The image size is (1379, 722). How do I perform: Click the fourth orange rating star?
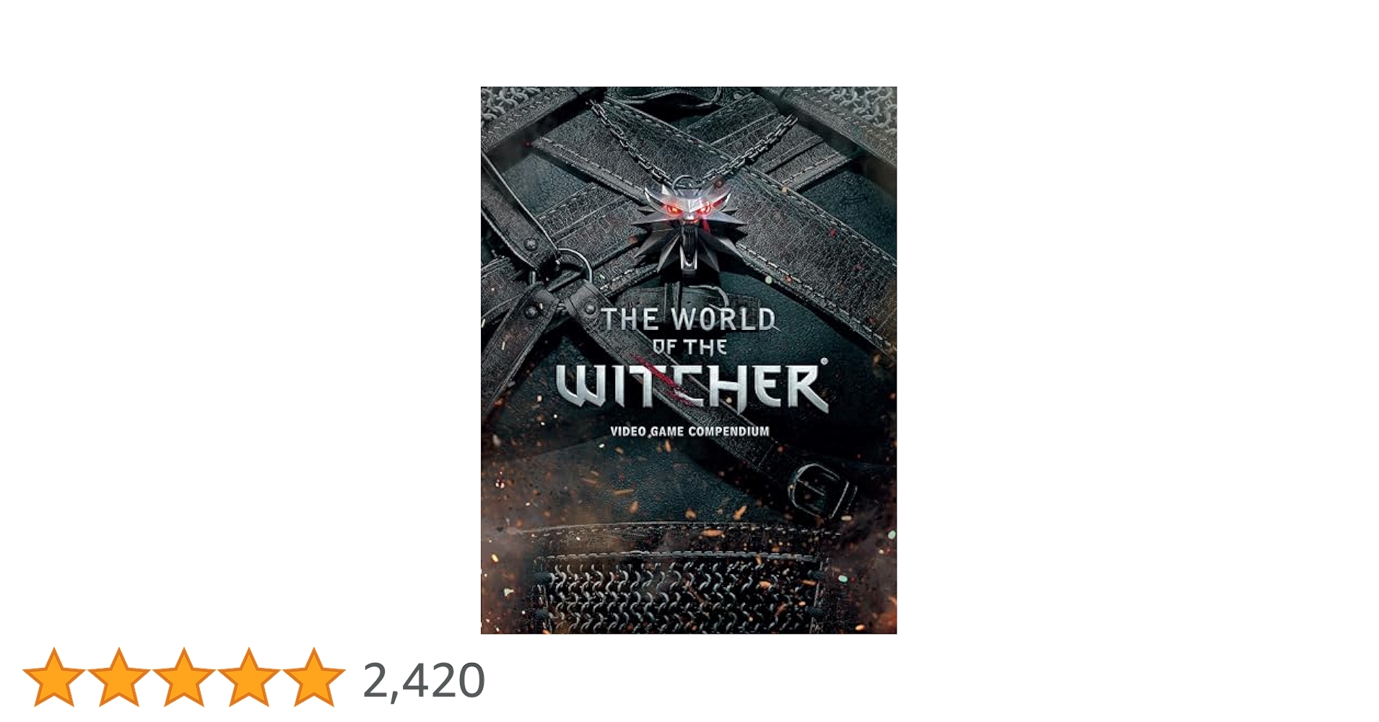point(249,677)
